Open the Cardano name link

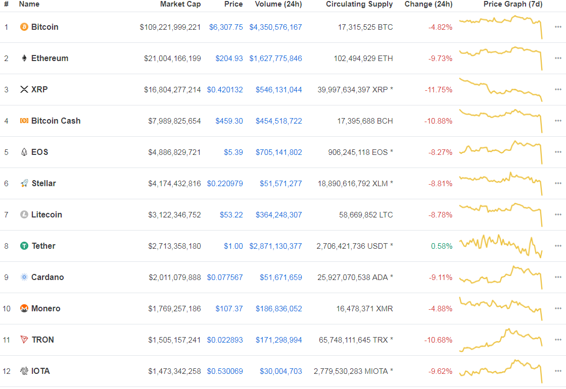click(x=48, y=277)
